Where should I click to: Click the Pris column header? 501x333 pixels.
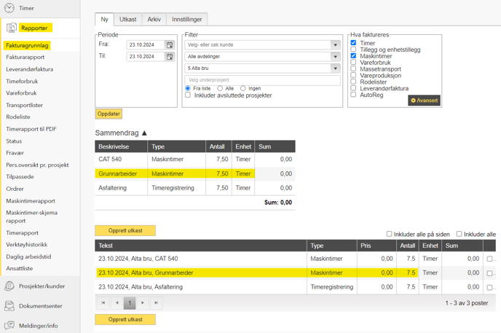tap(376, 246)
